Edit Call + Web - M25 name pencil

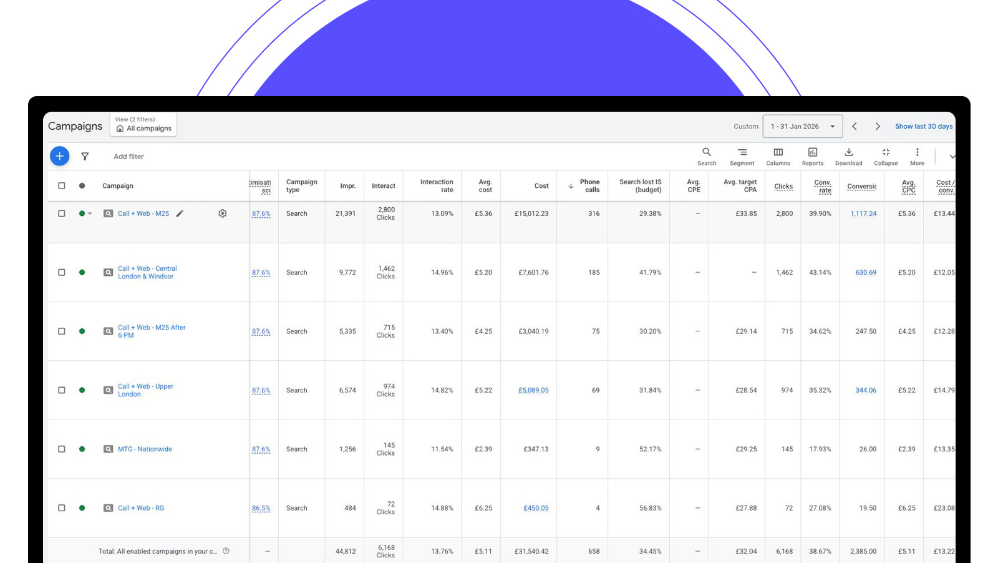(x=180, y=213)
